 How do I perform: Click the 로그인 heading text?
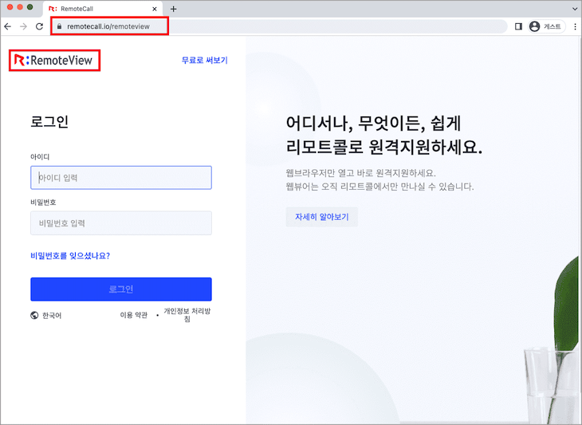coord(49,122)
